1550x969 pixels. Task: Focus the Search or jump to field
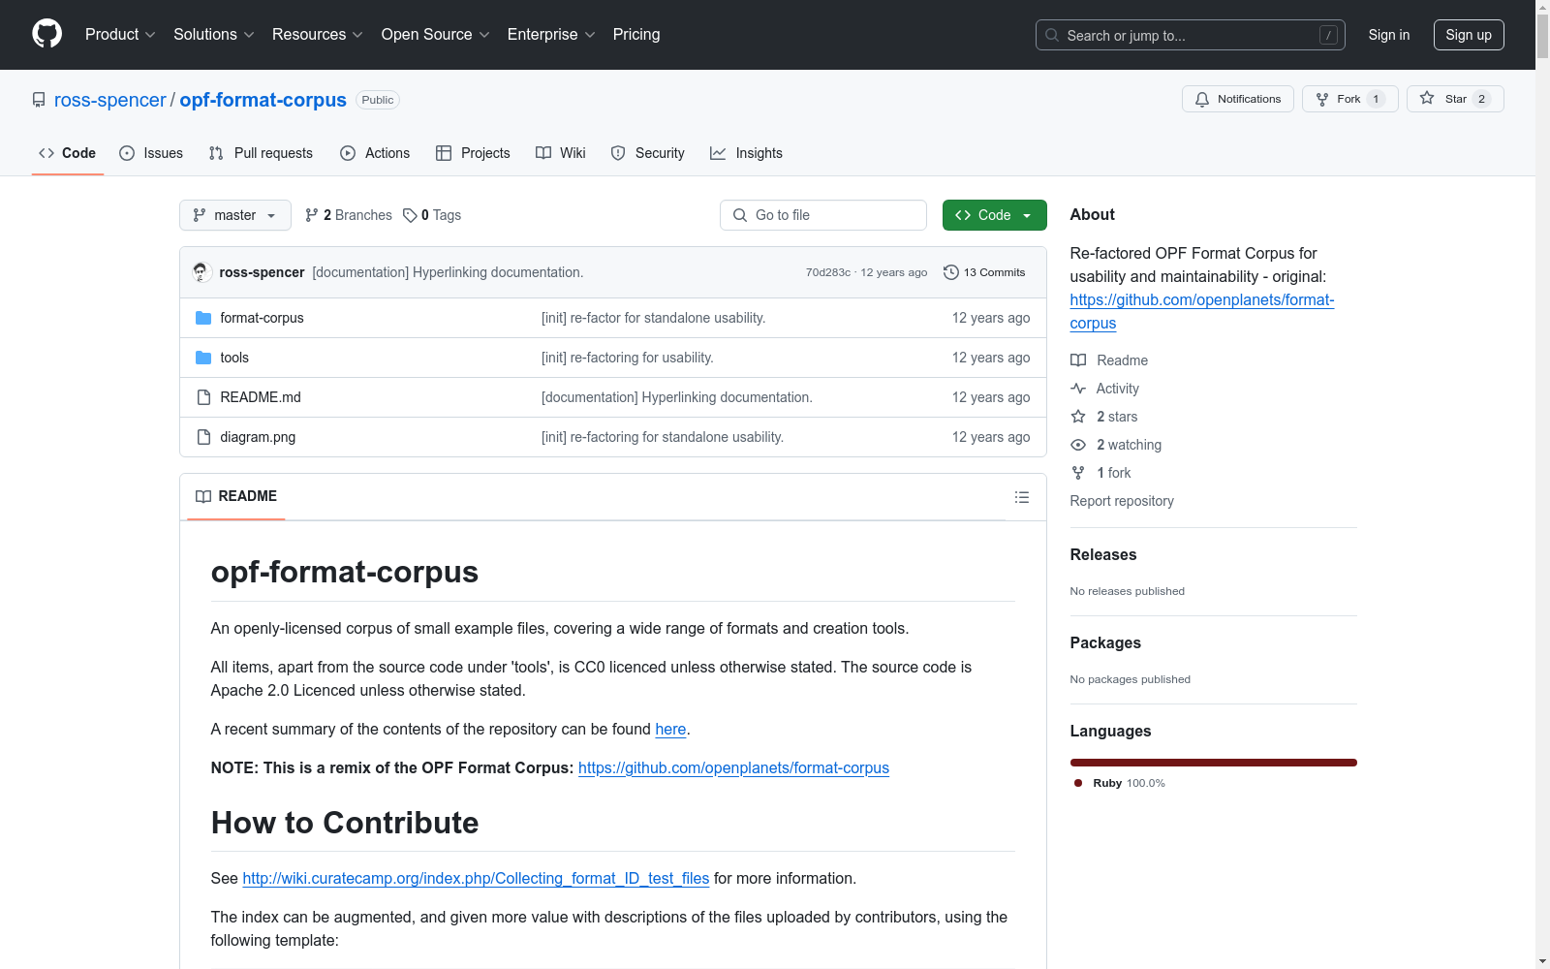click(1191, 35)
